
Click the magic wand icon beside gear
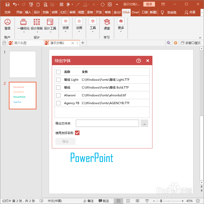[169, 43]
